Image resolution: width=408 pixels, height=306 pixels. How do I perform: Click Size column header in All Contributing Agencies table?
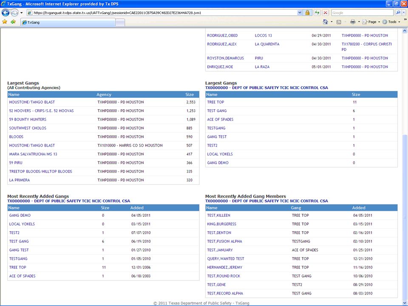(x=190, y=94)
